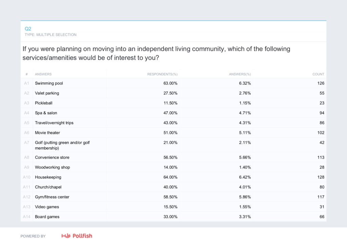Sort by RESPONDENTS(%) column header

tap(162, 74)
